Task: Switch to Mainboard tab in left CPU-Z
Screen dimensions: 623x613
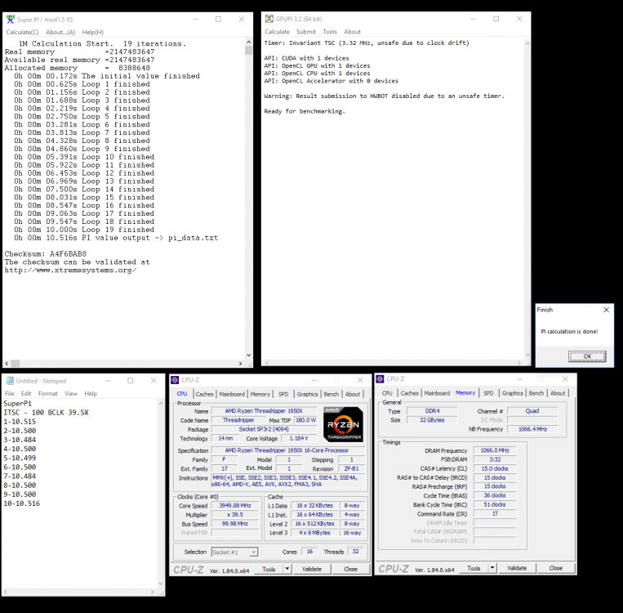Action: pos(232,394)
